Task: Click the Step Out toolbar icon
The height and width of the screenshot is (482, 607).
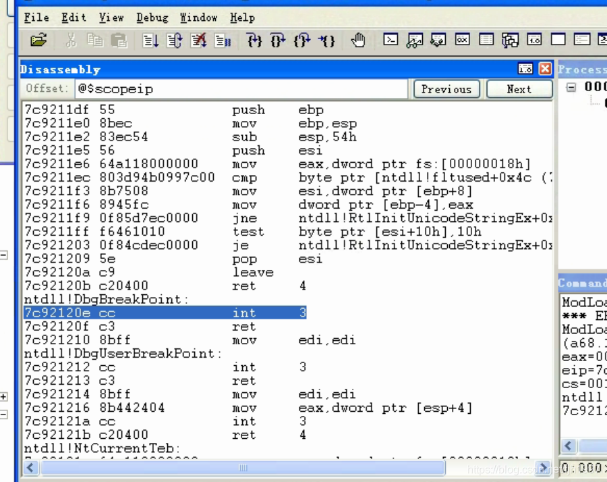Action: 302,41
